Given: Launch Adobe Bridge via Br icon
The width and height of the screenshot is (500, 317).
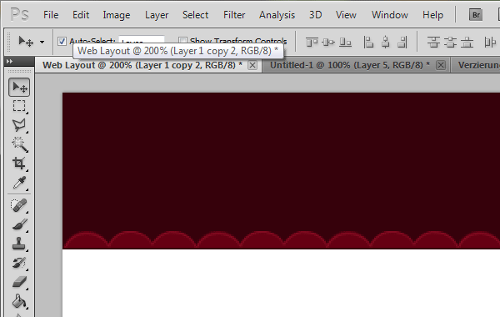Looking at the screenshot, I should [x=476, y=15].
